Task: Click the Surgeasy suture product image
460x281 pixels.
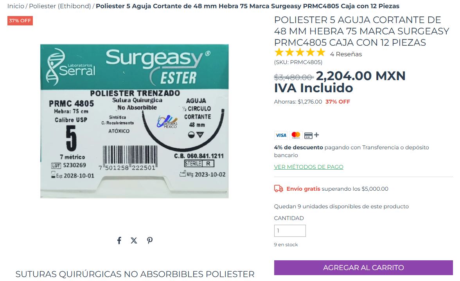Action: (x=135, y=121)
